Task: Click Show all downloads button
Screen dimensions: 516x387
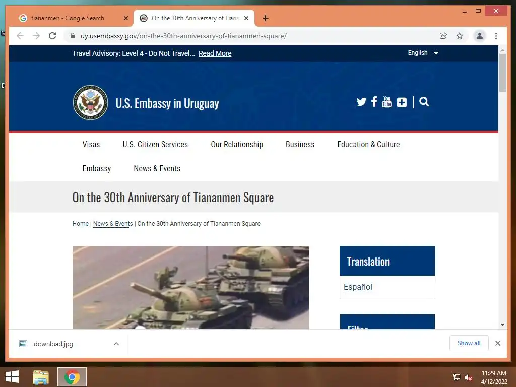Action: 469,343
